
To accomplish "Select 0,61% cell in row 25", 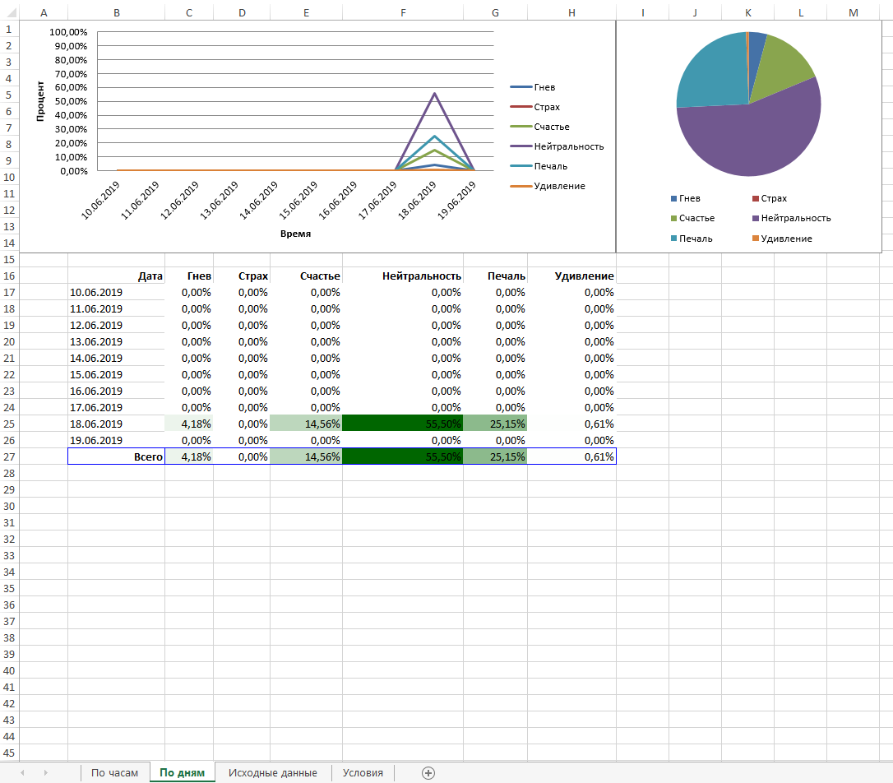I will 571,424.
